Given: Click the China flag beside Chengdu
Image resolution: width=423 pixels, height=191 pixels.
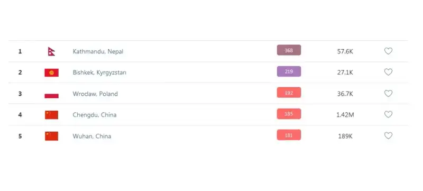Looking at the screenshot, I should coord(51,115).
